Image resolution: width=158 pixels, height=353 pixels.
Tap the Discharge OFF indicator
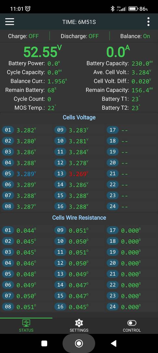click(x=79, y=36)
